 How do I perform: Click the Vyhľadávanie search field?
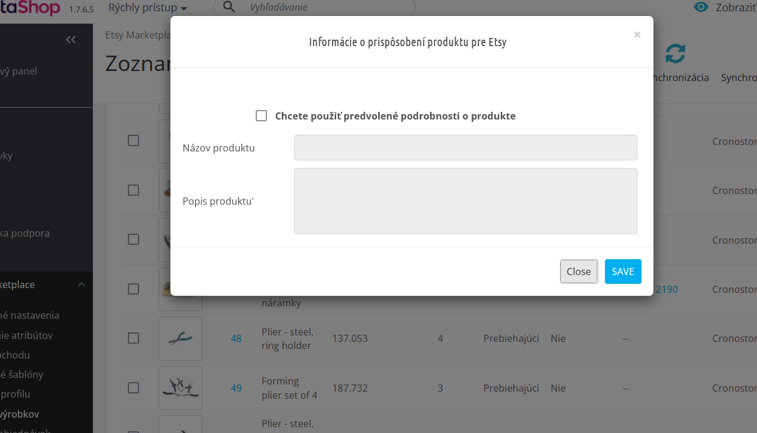click(x=326, y=8)
